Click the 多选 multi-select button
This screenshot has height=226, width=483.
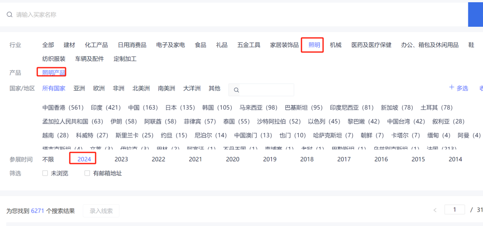tap(462, 88)
